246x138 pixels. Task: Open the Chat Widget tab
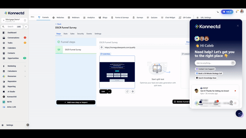[168, 17]
